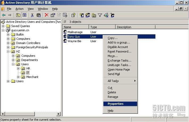
Task: Click the Help question mark toolbar icon
Action: (x=73, y=15)
